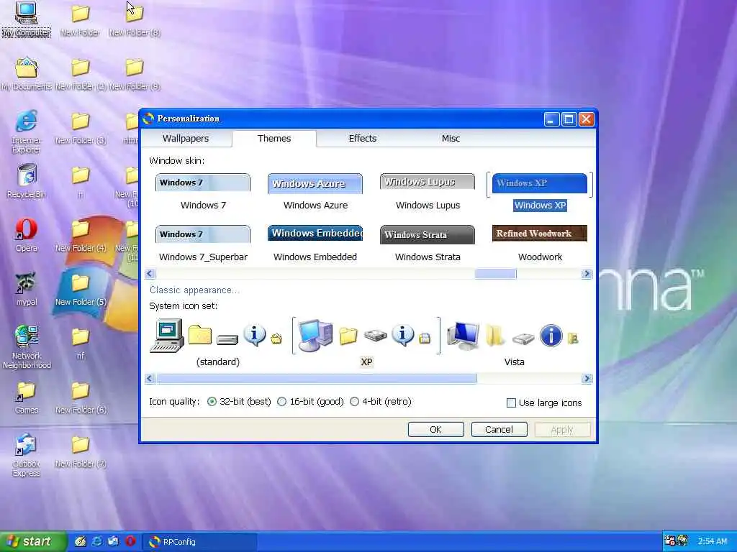Screen dimensions: 737x552
Task: Choose the (standard) system icon set
Action: click(x=217, y=343)
